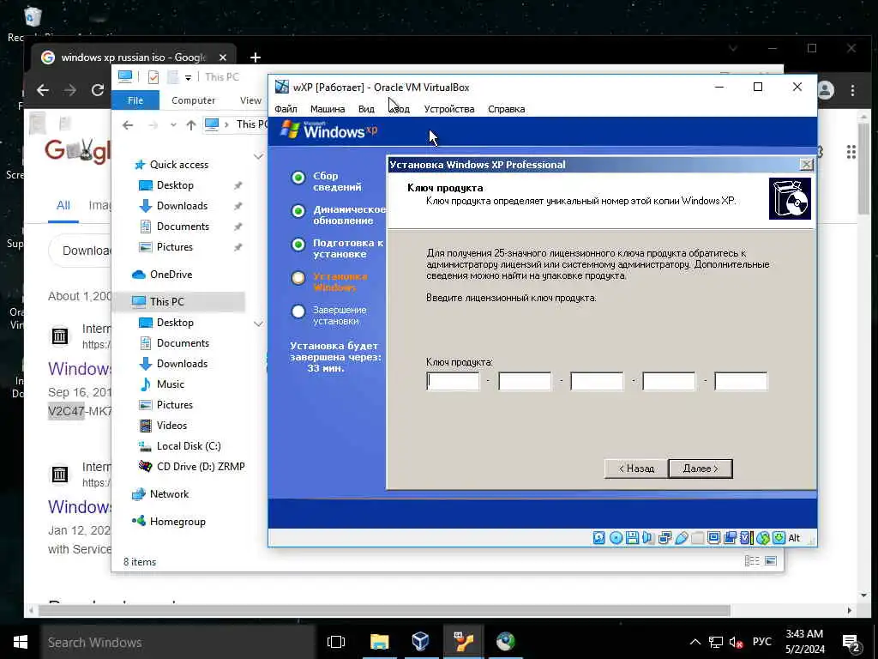This screenshot has width=878, height=659.
Task: Open VirtualBox from the taskbar
Action: tap(420, 642)
